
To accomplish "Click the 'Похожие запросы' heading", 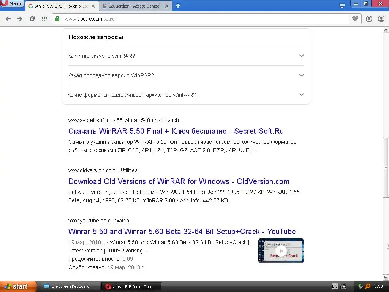I will tap(96, 37).
